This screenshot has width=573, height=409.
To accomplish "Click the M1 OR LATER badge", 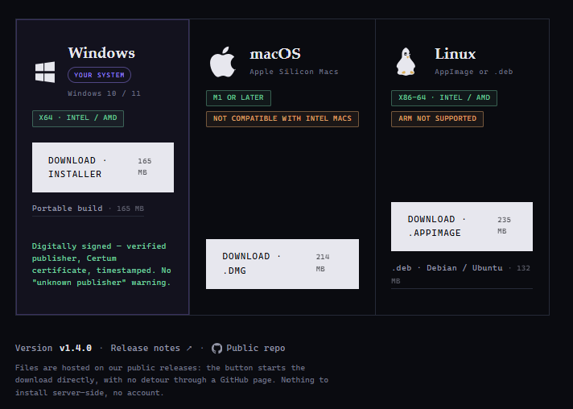I will click(238, 98).
